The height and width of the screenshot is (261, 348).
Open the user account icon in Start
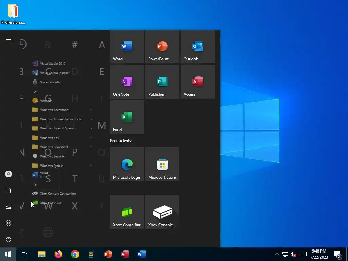click(8, 174)
